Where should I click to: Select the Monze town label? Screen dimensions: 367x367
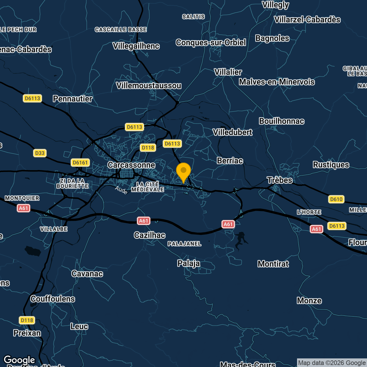tap(309, 301)
